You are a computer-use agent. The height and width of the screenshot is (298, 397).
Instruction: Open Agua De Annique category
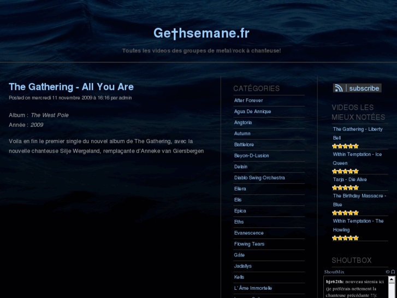[x=252, y=112]
